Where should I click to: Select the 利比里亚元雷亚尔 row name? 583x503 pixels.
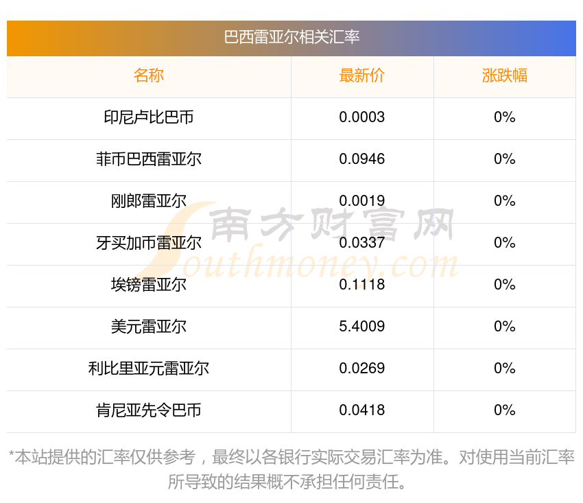tap(149, 369)
